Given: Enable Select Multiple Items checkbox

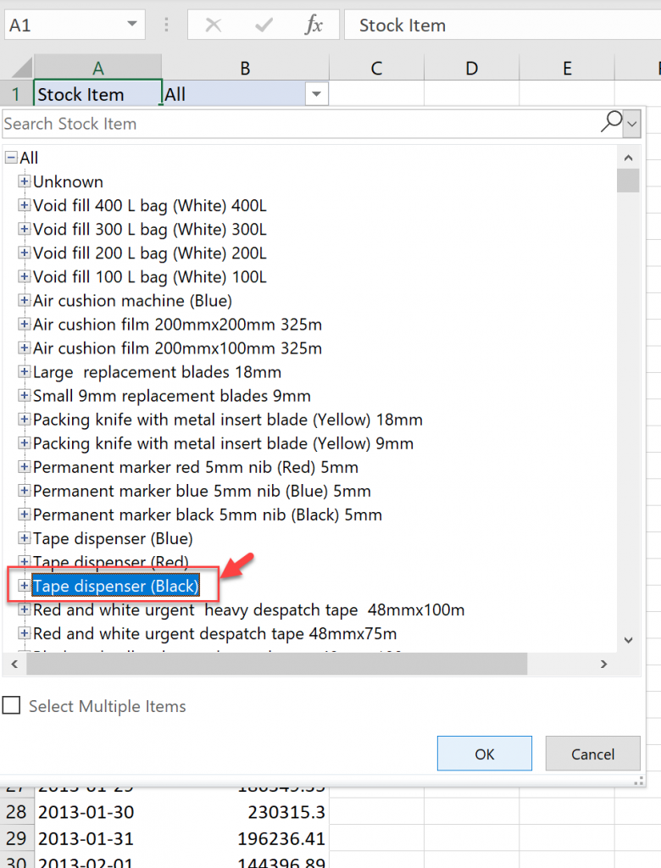Looking at the screenshot, I should pos(11,706).
